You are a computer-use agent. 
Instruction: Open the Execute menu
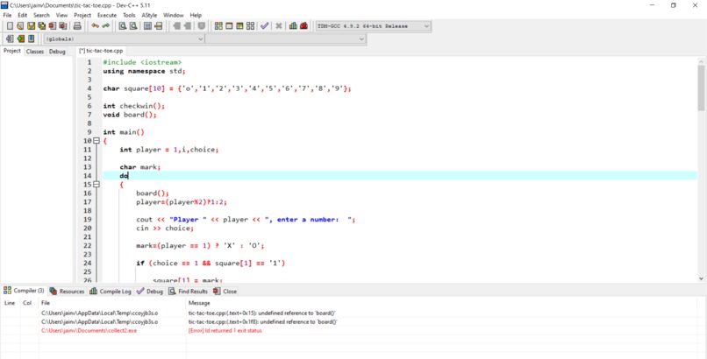[107, 15]
